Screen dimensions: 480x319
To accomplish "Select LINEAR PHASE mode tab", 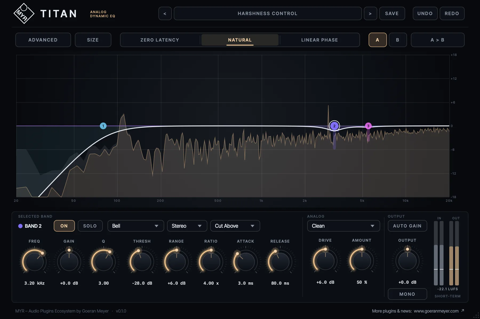I will [319, 40].
